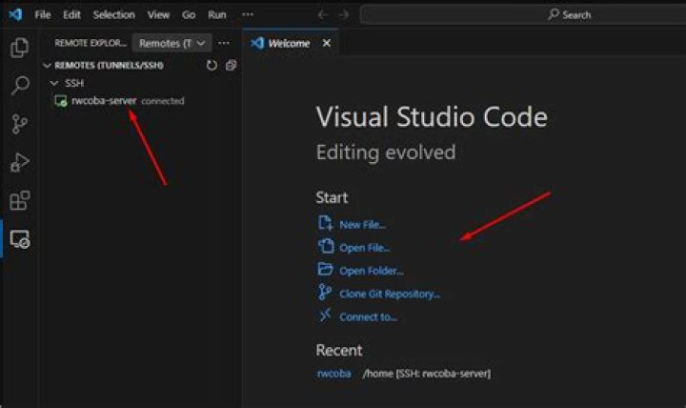Click the Search command center box

click(523, 15)
